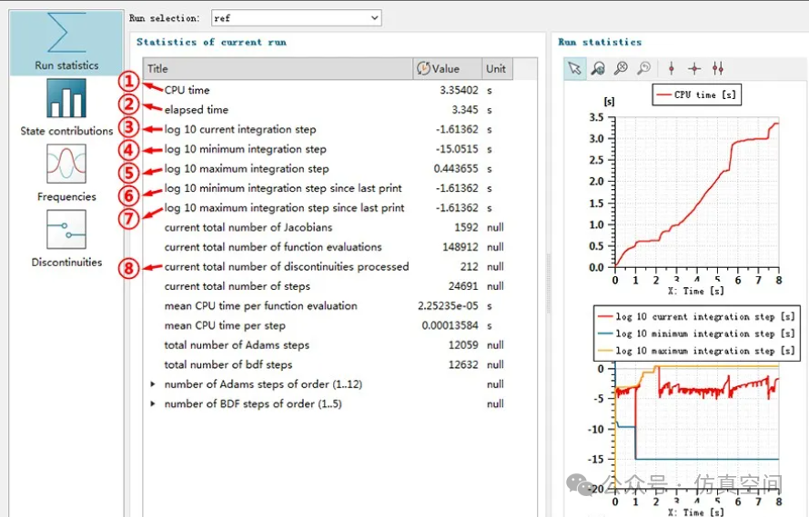
Task: Sort by the Title column header
Action: point(273,69)
